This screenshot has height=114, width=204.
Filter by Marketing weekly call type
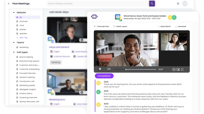click(28, 85)
